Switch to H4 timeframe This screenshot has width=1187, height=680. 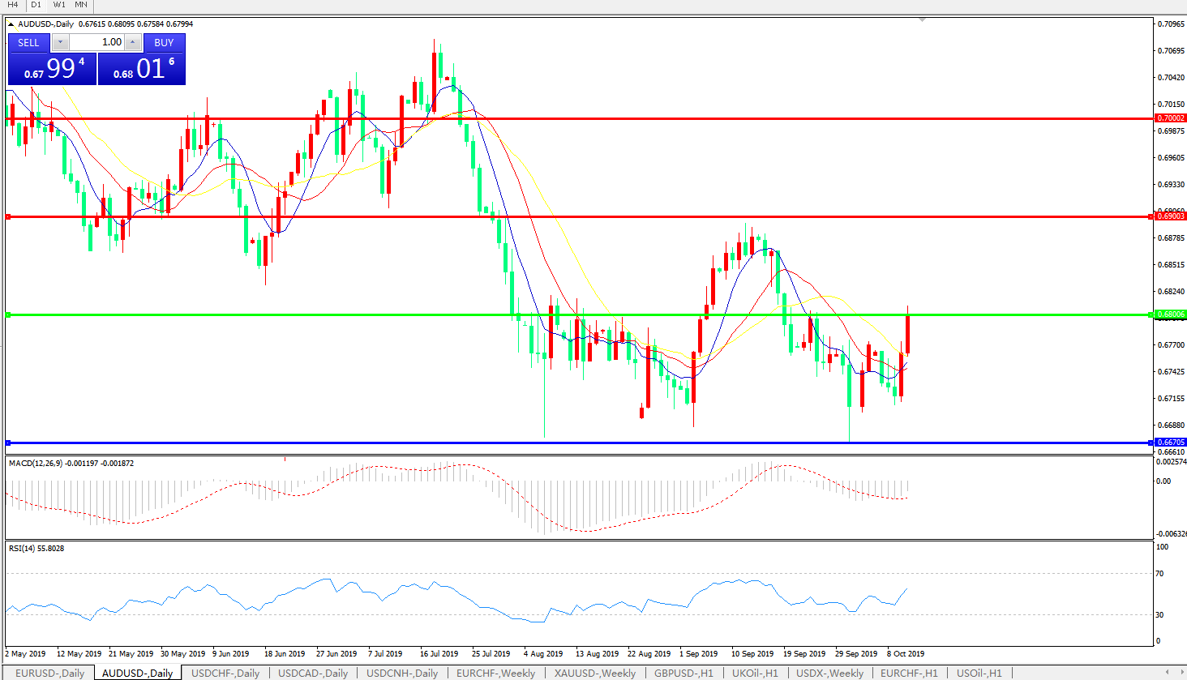tap(12, 5)
